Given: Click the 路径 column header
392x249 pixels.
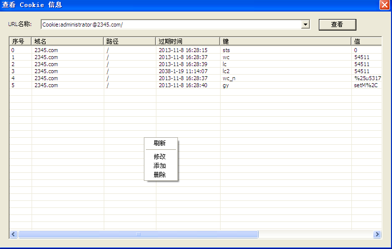Looking at the screenshot, I should [x=130, y=41].
